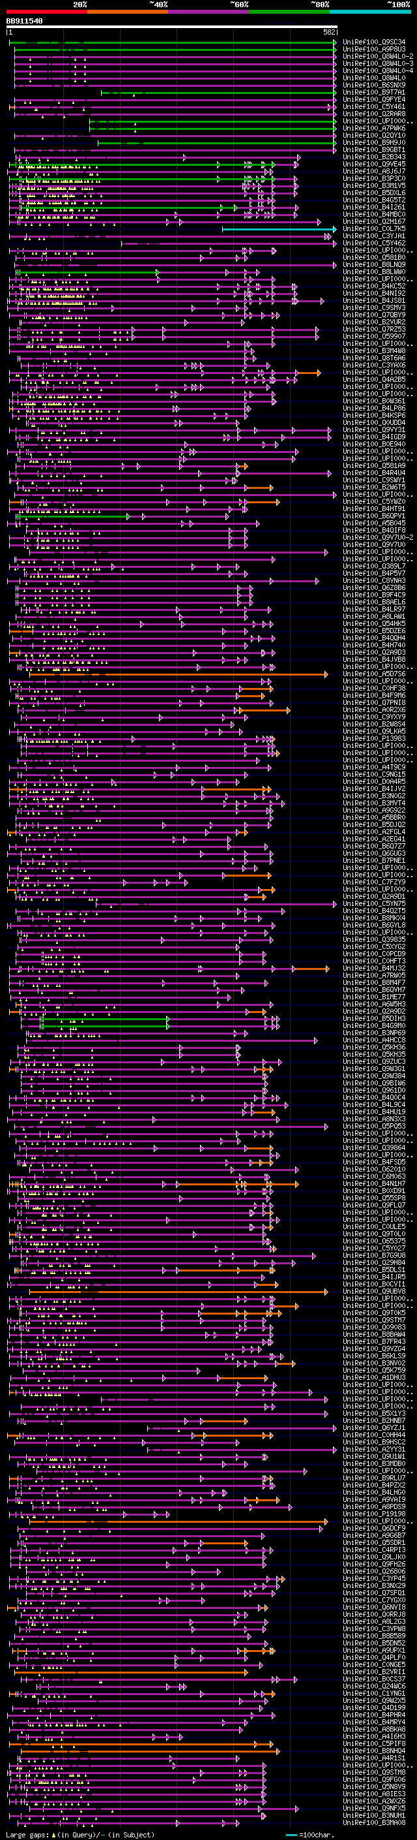The image size is (417, 1840).
Task: Select label UniRef100_B0E940
Action: [x=373, y=444]
